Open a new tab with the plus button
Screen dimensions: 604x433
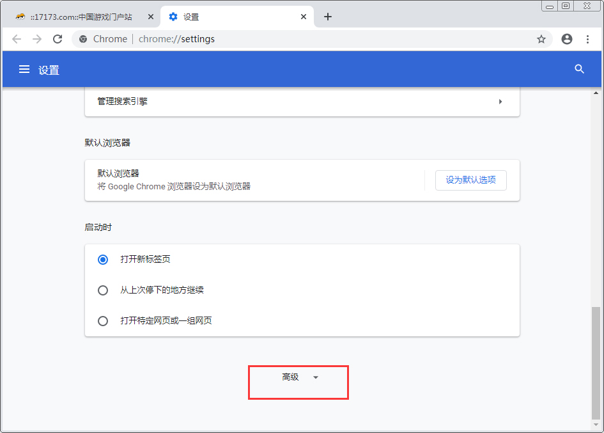pos(328,16)
